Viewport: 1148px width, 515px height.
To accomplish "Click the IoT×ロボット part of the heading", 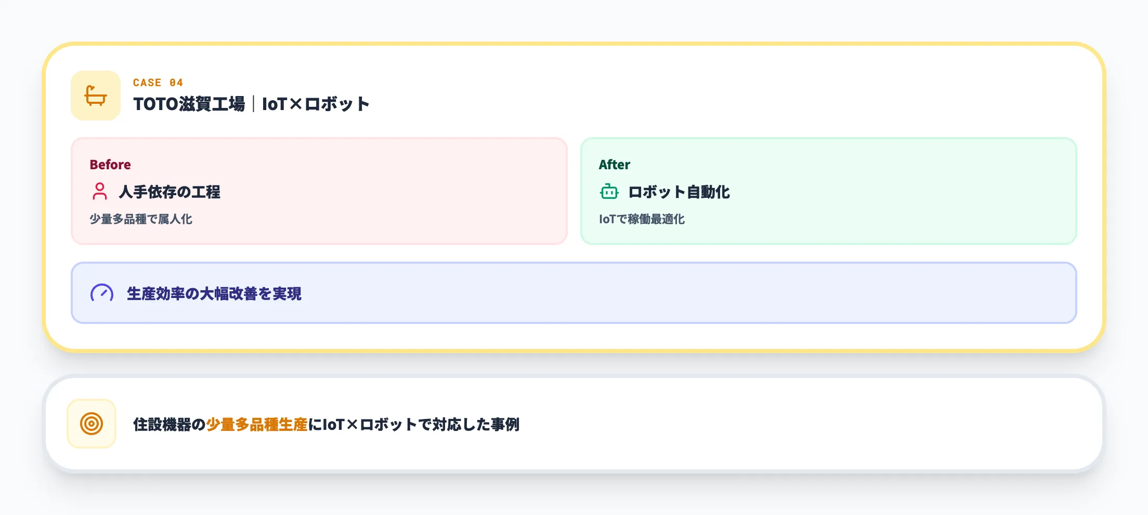I will [316, 104].
